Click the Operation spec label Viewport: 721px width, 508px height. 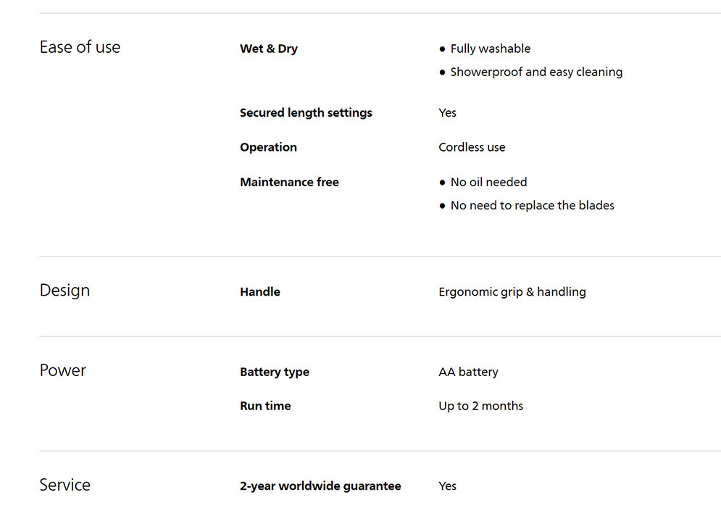point(268,147)
